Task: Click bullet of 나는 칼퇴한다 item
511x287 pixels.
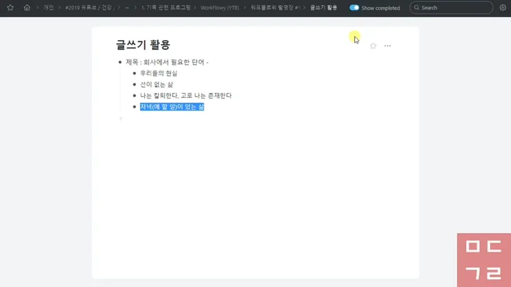Action: [x=134, y=95]
